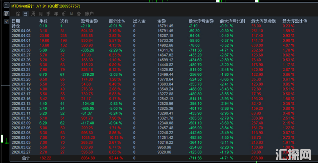Click the MTDriver统计 V1.91 title text
The image size is (318, 163).
point(46,6)
